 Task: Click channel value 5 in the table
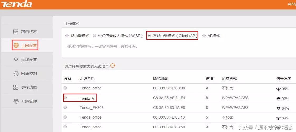pos(207,117)
